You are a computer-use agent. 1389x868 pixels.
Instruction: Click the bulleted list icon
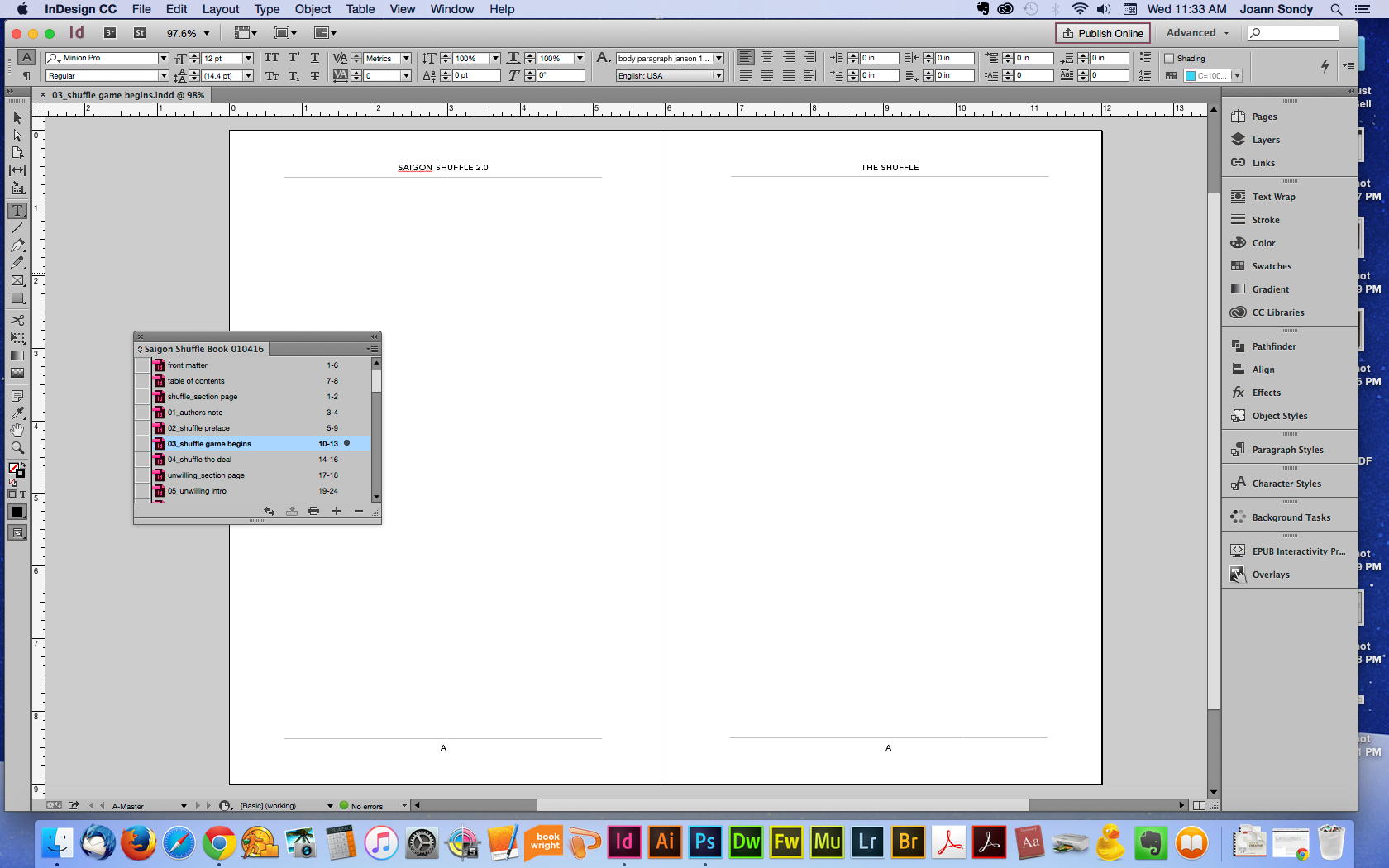[1145, 57]
